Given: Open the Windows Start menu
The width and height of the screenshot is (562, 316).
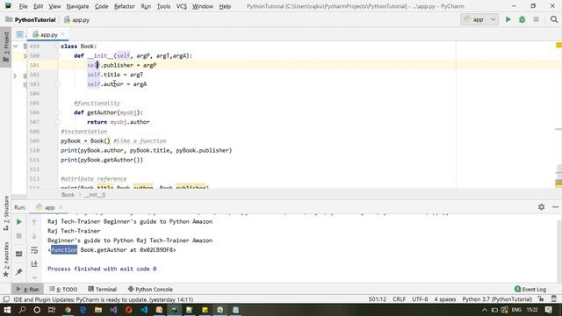Looking at the screenshot, I should [x=7, y=310].
